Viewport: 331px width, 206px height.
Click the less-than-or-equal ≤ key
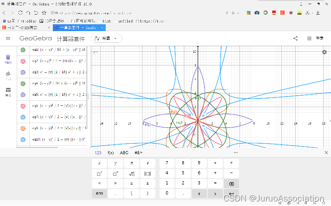tap(131, 184)
